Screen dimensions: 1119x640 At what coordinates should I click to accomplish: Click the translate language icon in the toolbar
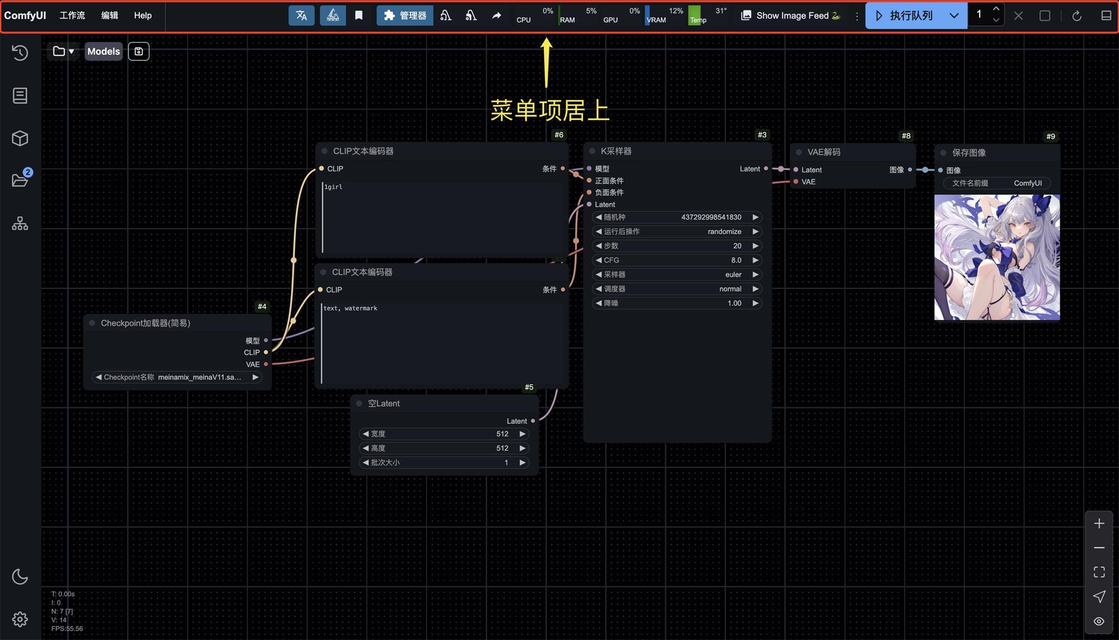tap(302, 16)
